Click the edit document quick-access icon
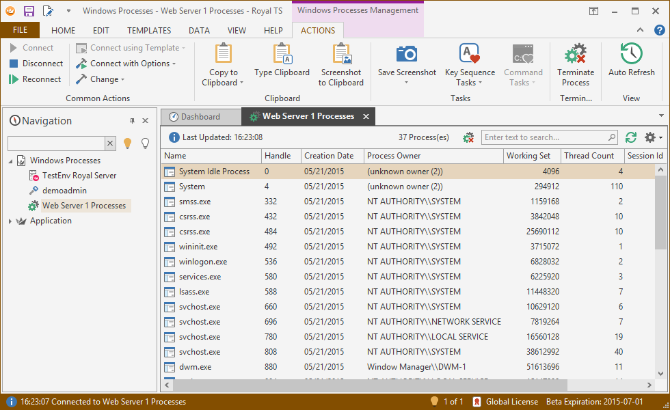Image resolution: width=670 pixels, height=410 pixels. tap(49, 11)
